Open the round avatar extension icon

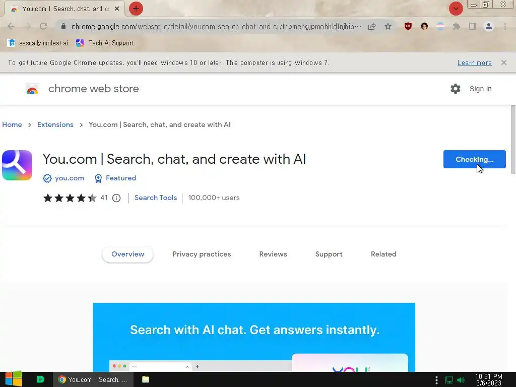click(x=424, y=26)
